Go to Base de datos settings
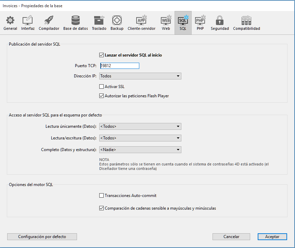The width and height of the screenshot is (295, 248). tap(76, 21)
